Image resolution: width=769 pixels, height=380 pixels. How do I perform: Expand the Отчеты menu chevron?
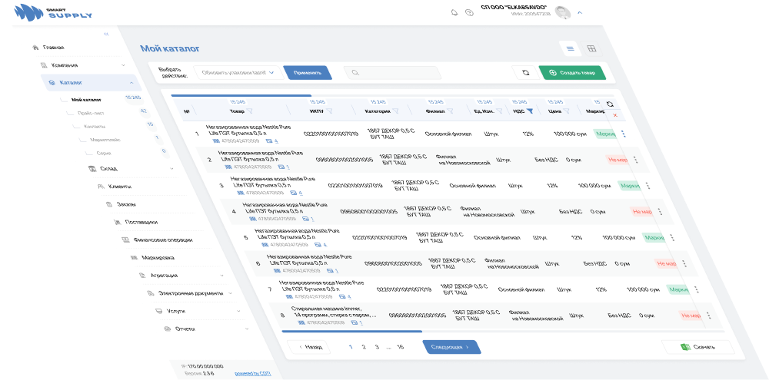pos(247,329)
